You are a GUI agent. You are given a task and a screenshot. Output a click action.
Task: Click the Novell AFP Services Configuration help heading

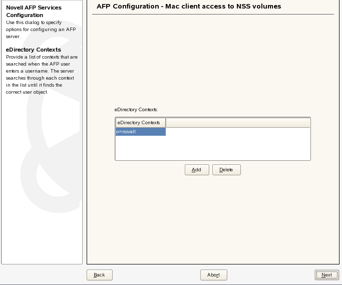tap(34, 12)
